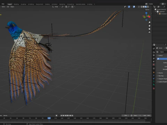Open the Render properties tab
The image size is (167, 125).
click(x=154, y=52)
